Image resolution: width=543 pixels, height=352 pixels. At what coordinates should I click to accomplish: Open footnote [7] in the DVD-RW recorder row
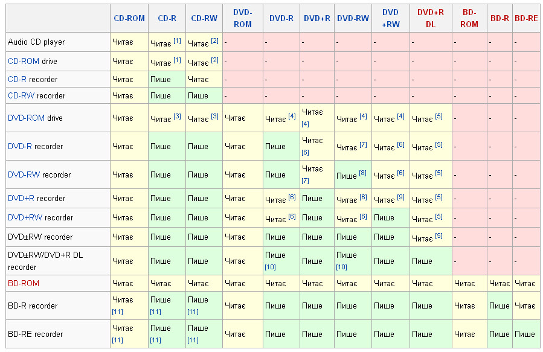(305, 181)
